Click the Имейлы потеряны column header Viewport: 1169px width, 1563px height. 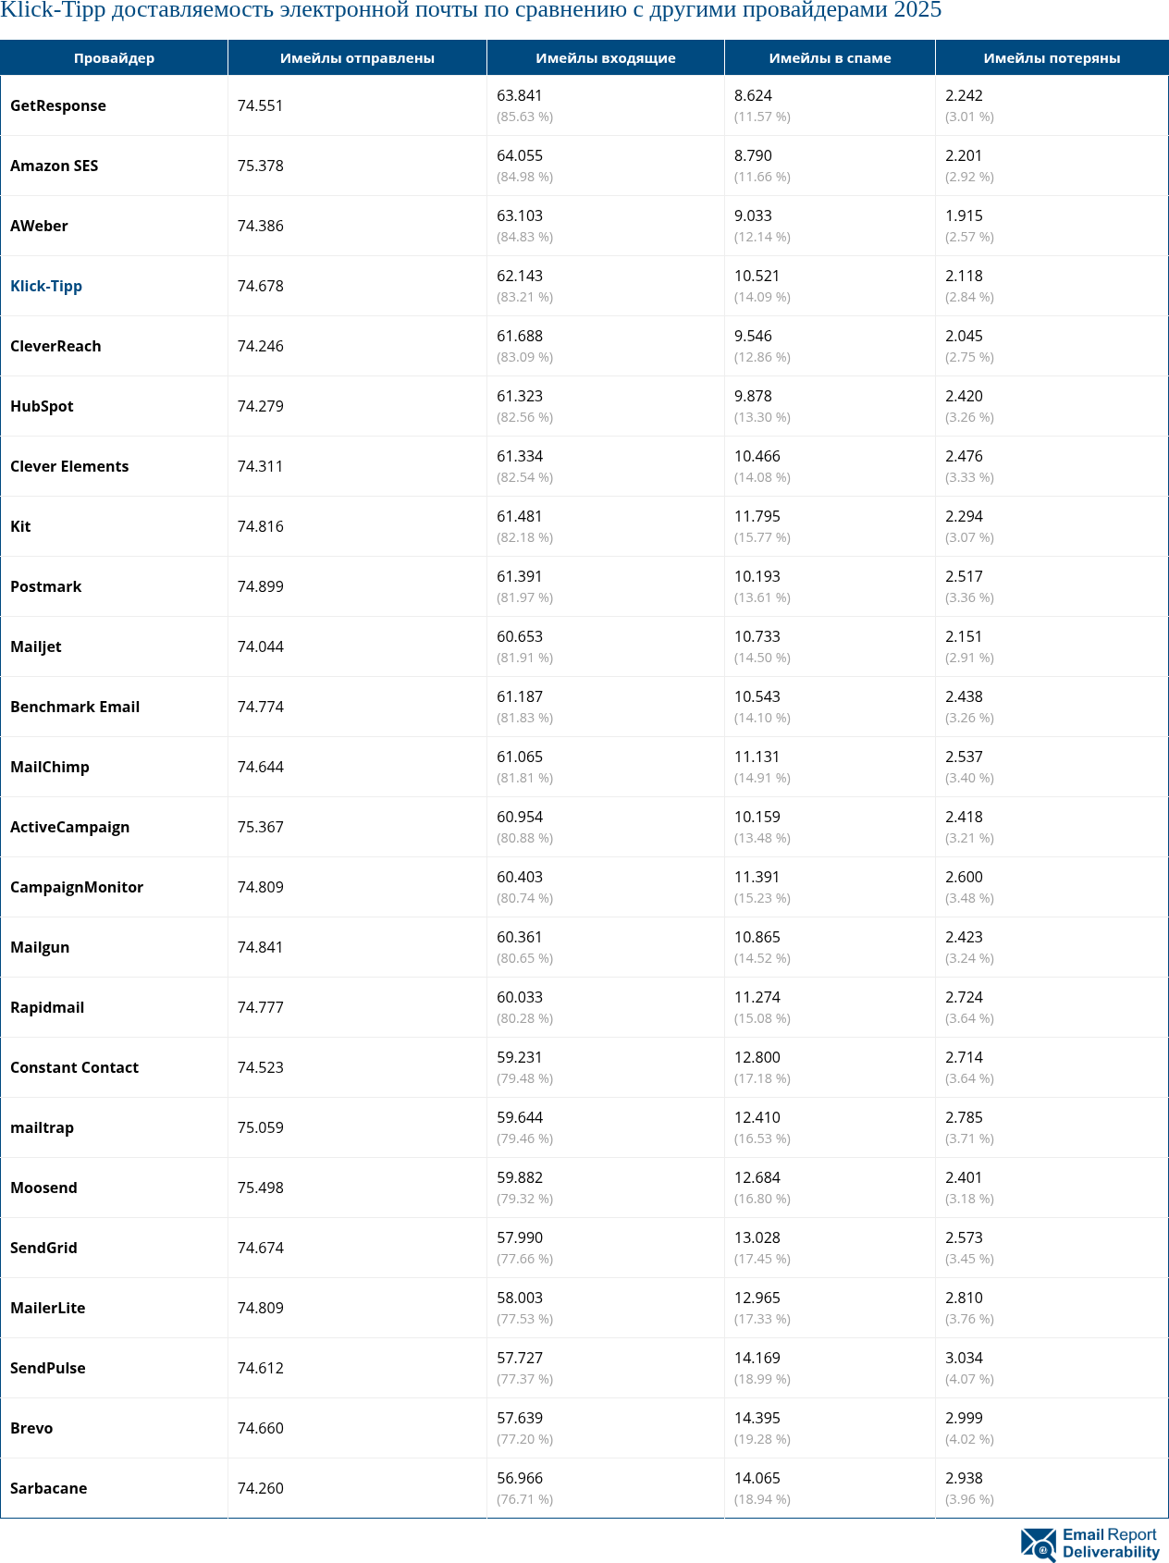1052,57
